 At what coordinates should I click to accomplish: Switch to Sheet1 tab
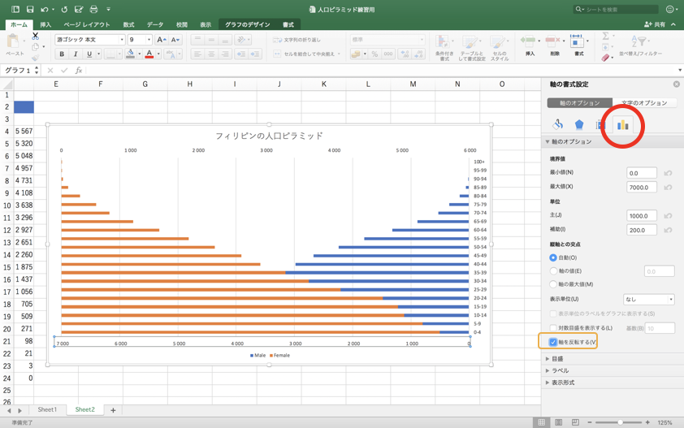(47, 409)
